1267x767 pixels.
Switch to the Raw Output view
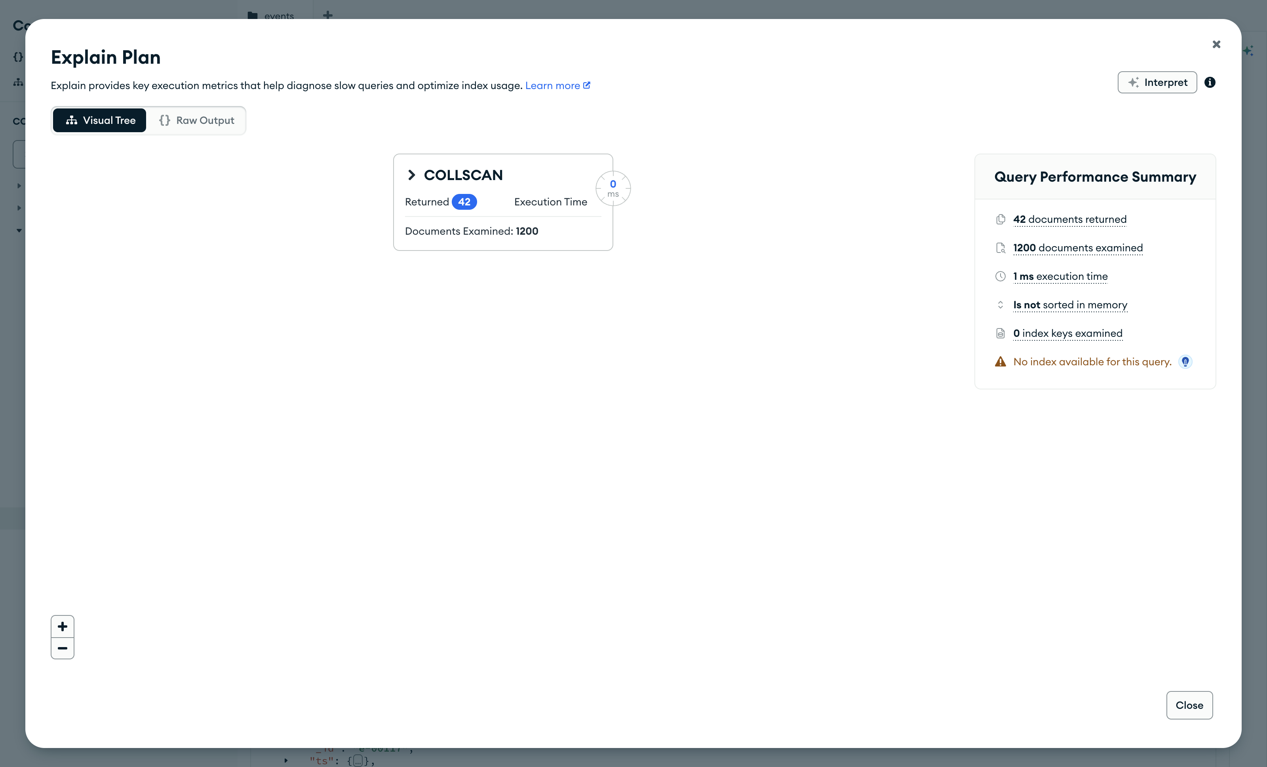pyautogui.click(x=197, y=120)
